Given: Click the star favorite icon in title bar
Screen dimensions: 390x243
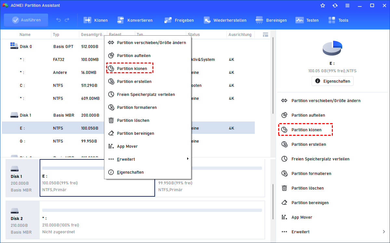Looking at the screenshot, I should point(323,6).
